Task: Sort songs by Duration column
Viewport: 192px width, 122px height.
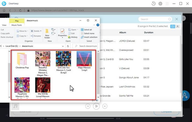Action: coord(149,33)
